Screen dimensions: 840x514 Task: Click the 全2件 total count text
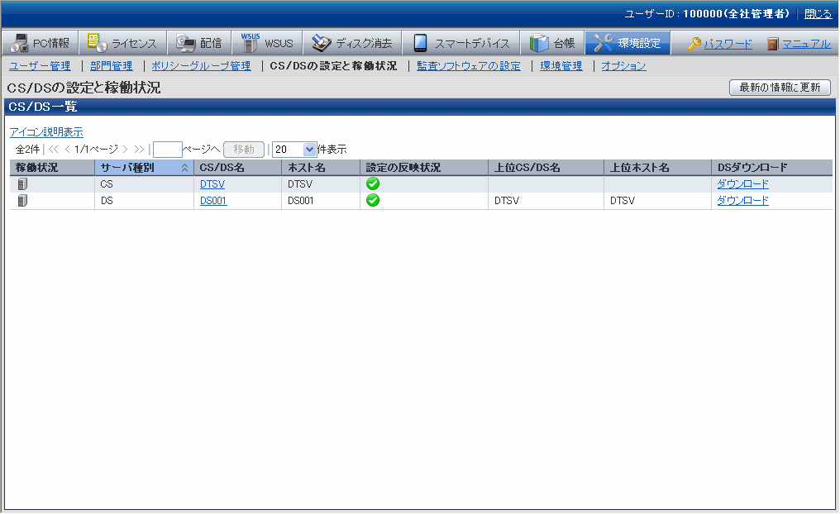pyautogui.click(x=27, y=150)
